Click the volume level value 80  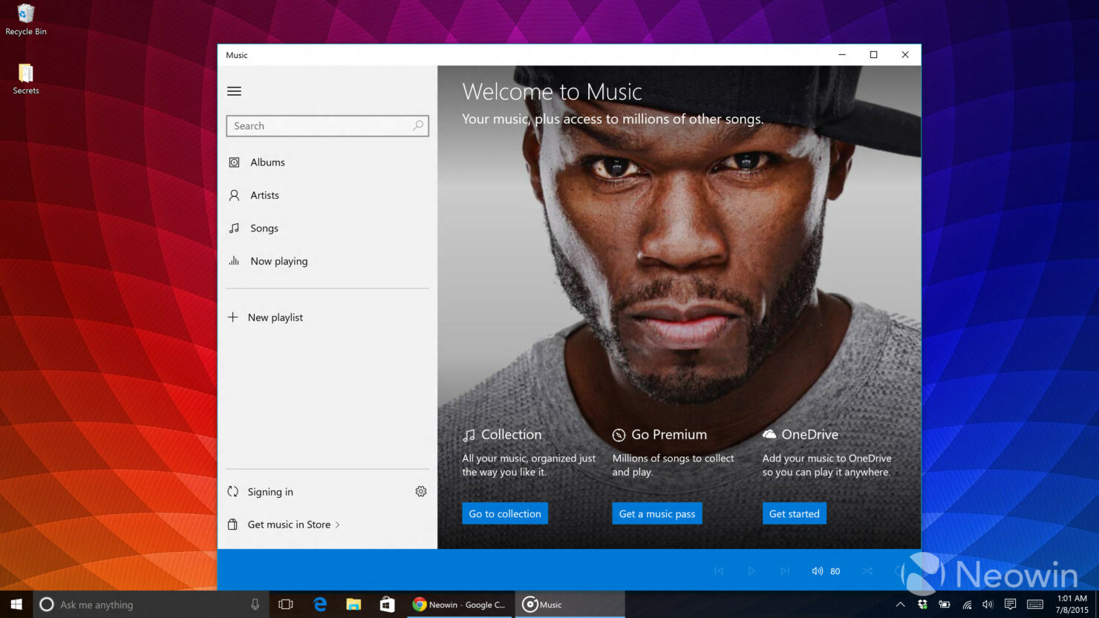click(835, 571)
